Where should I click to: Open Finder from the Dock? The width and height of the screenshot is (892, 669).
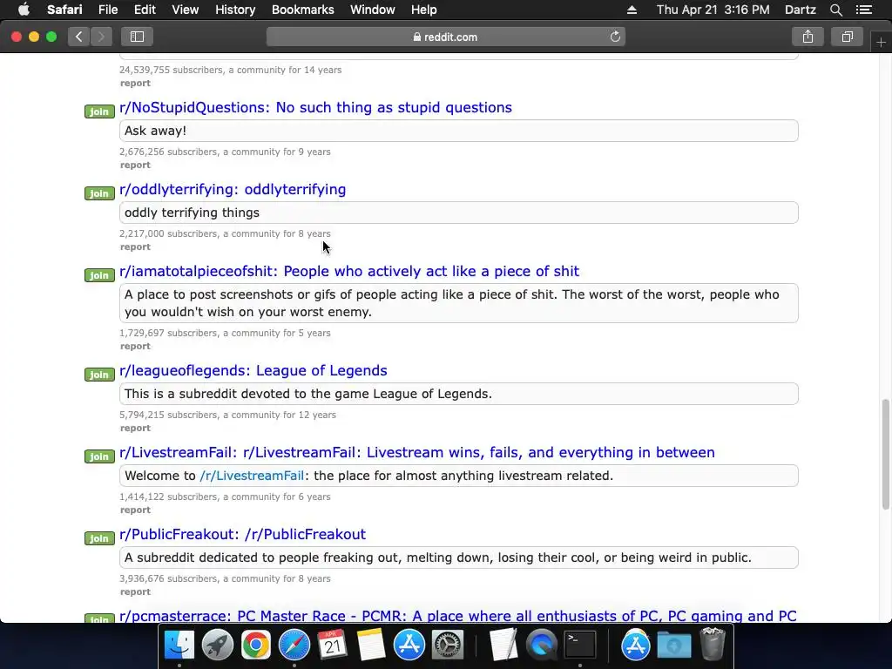coord(179,645)
